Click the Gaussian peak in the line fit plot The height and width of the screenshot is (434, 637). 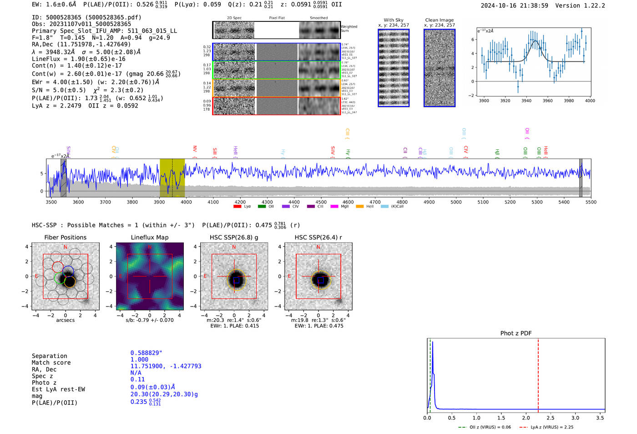tap(535, 41)
